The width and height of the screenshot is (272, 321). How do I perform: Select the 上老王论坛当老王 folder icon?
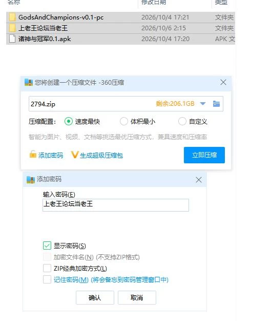[x=12, y=28]
